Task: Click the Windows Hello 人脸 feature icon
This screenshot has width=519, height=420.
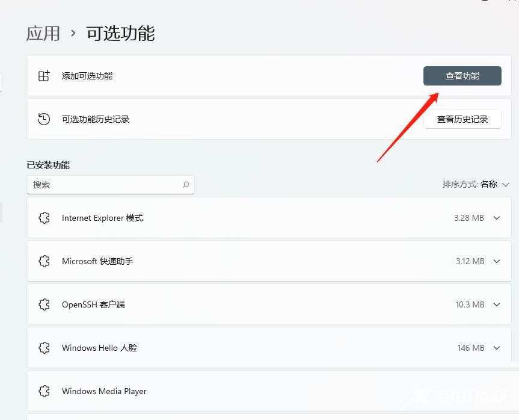Action: coord(44,348)
